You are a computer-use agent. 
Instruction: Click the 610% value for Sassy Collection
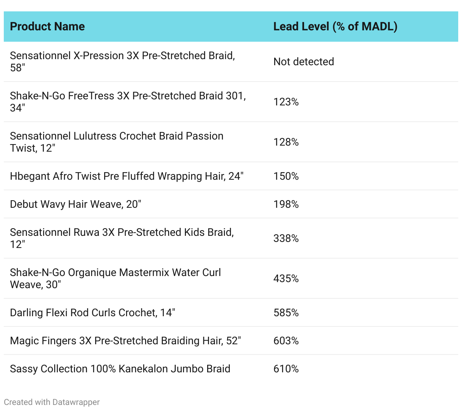point(286,369)
